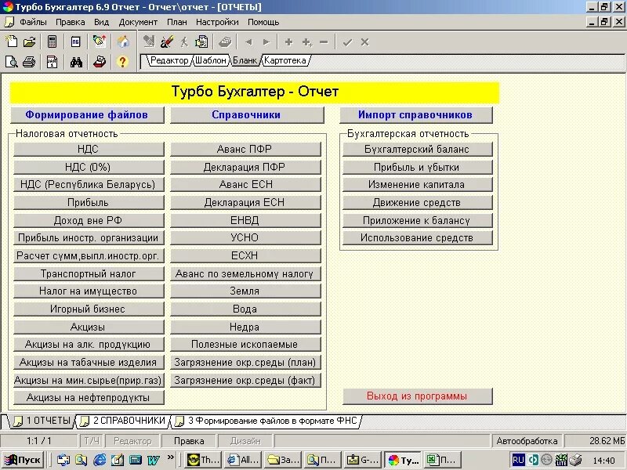Image resolution: width=627 pixels, height=470 pixels.
Task: Select the Бланк tab
Action: click(x=245, y=60)
